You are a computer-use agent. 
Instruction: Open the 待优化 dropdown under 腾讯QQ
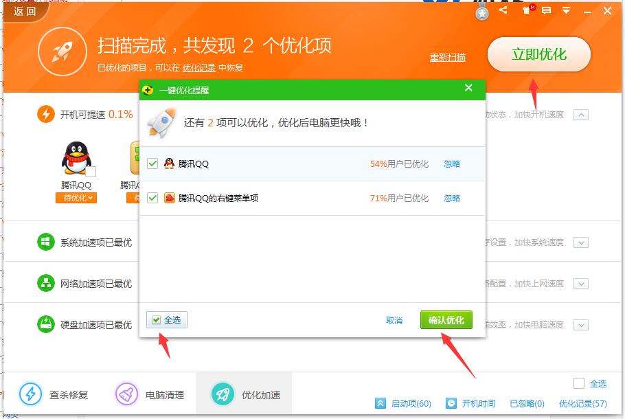point(76,198)
